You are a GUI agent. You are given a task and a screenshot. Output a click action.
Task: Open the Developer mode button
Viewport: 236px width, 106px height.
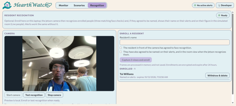[225, 6]
